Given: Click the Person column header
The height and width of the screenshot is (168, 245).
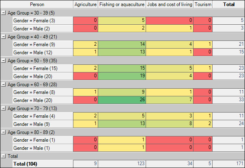Looking at the screenshot, I should pyautogui.click(x=37, y=4).
